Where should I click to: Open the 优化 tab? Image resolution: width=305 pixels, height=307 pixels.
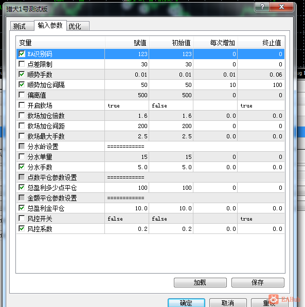coord(78,26)
